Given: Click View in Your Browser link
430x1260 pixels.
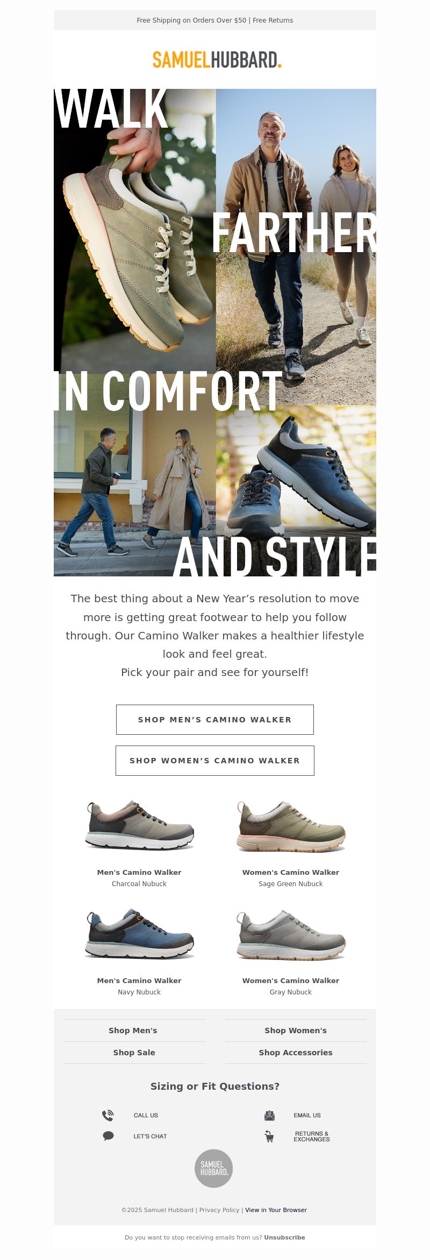Looking at the screenshot, I should click(x=276, y=1209).
